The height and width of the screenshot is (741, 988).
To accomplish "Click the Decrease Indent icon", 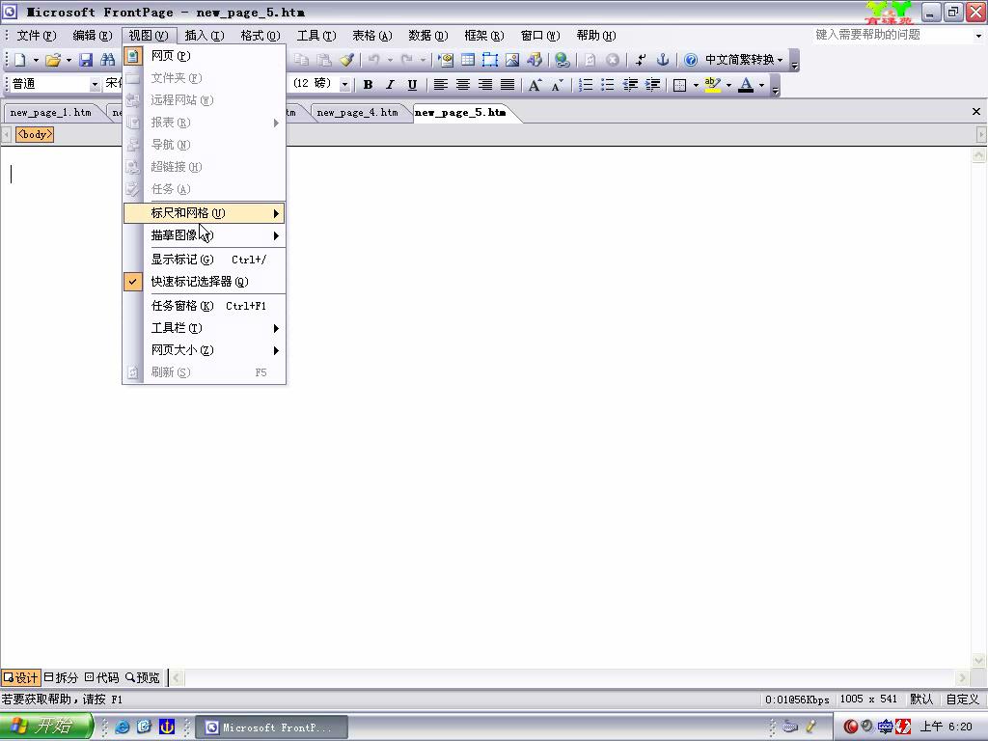I will (630, 85).
